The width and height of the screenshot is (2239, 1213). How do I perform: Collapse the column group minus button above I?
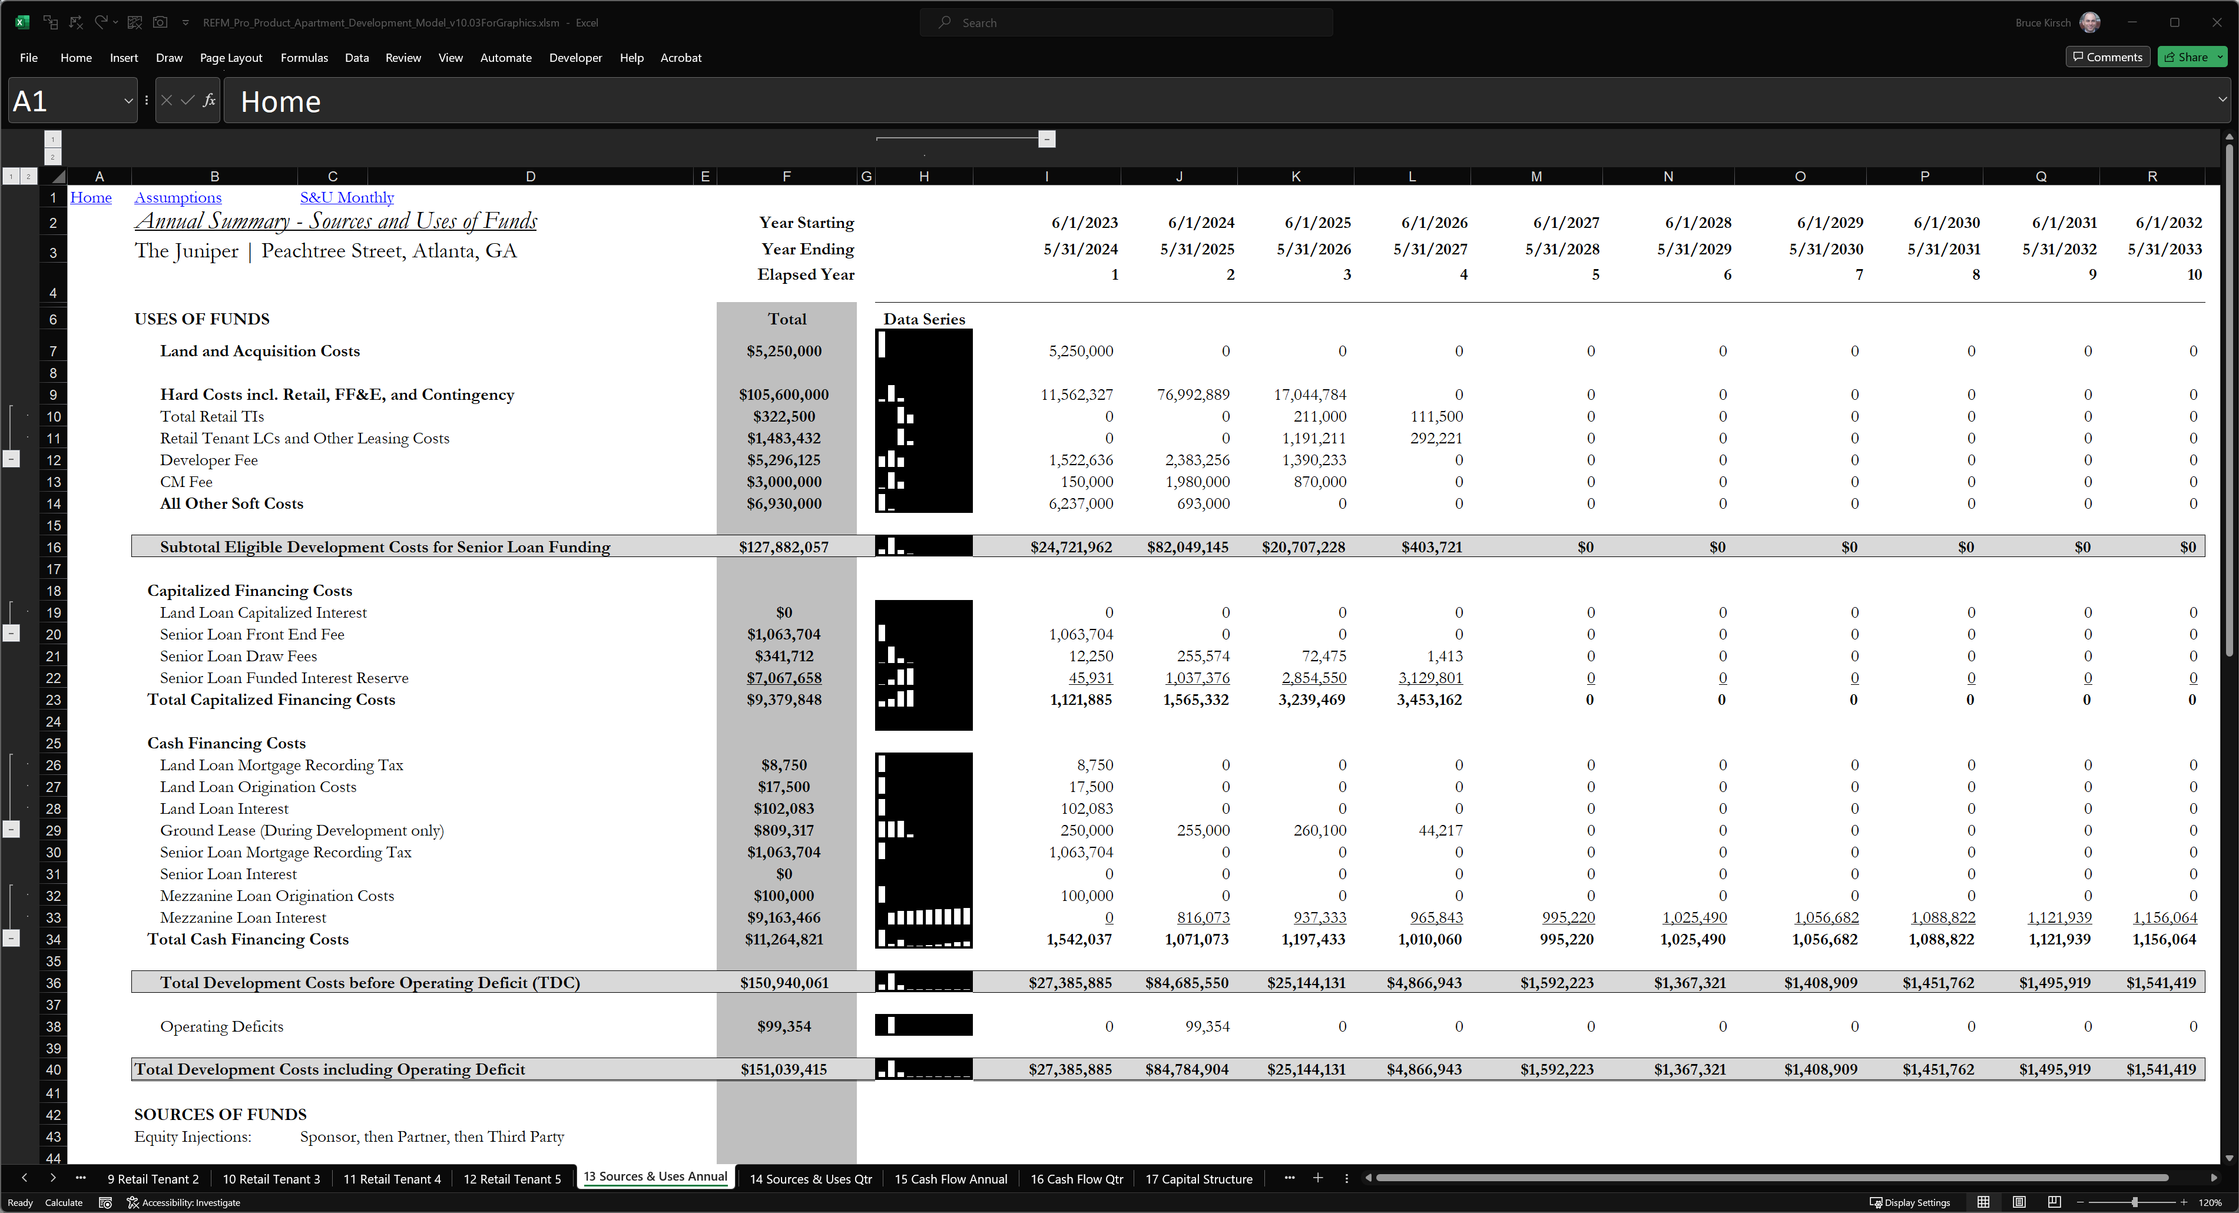(x=1046, y=139)
